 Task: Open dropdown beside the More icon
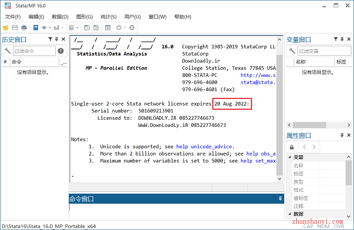tap(124, 28)
